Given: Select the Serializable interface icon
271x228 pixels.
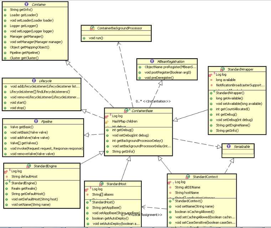Looking at the screenshot, I should point(229,146).
